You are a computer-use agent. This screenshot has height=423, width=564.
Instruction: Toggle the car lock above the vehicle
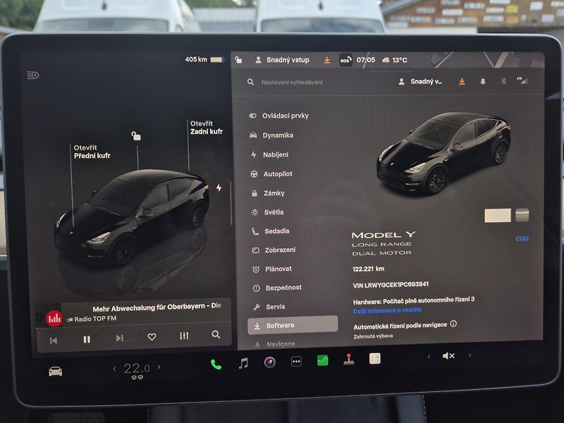coord(136,136)
